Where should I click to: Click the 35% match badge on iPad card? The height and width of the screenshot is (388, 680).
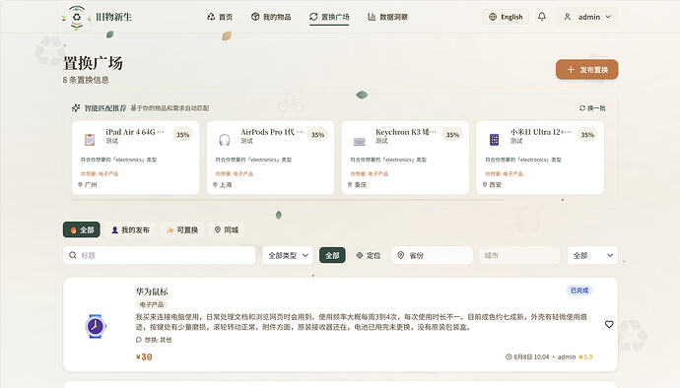point(182,135)
